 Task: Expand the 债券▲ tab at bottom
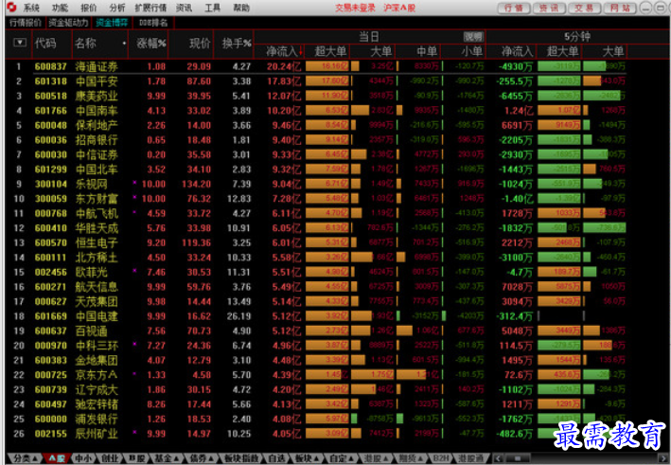(x=202, y=458)
